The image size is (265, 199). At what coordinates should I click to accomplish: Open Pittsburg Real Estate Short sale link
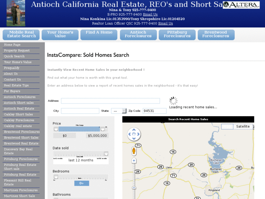click(x=20, y=167)
